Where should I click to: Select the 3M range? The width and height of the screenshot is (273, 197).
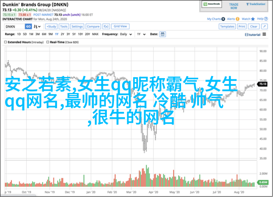click(38, 34)
